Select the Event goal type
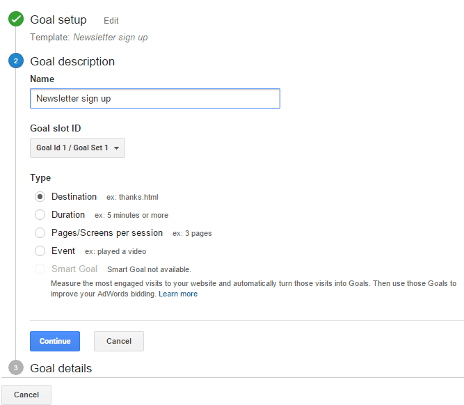Viewport: 464px width, 405px height. click(40, 251)
